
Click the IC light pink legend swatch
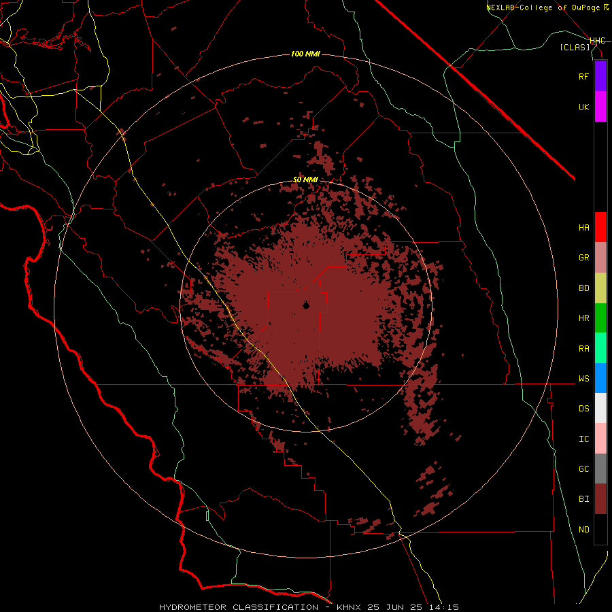[600, 439]
